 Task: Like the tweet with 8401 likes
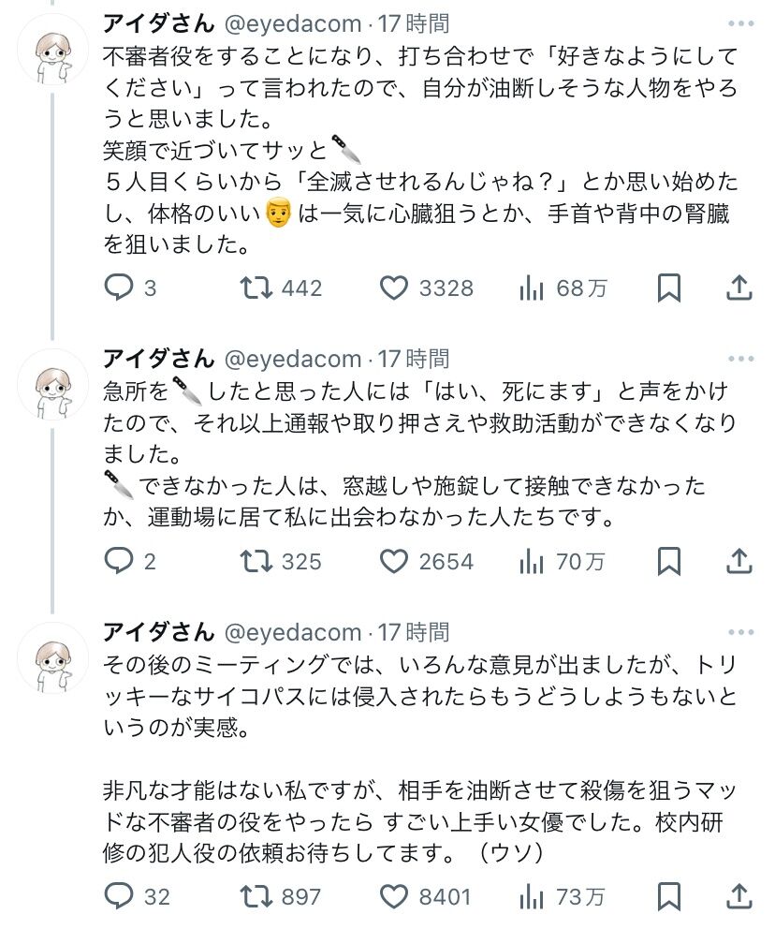coord(395,896)
